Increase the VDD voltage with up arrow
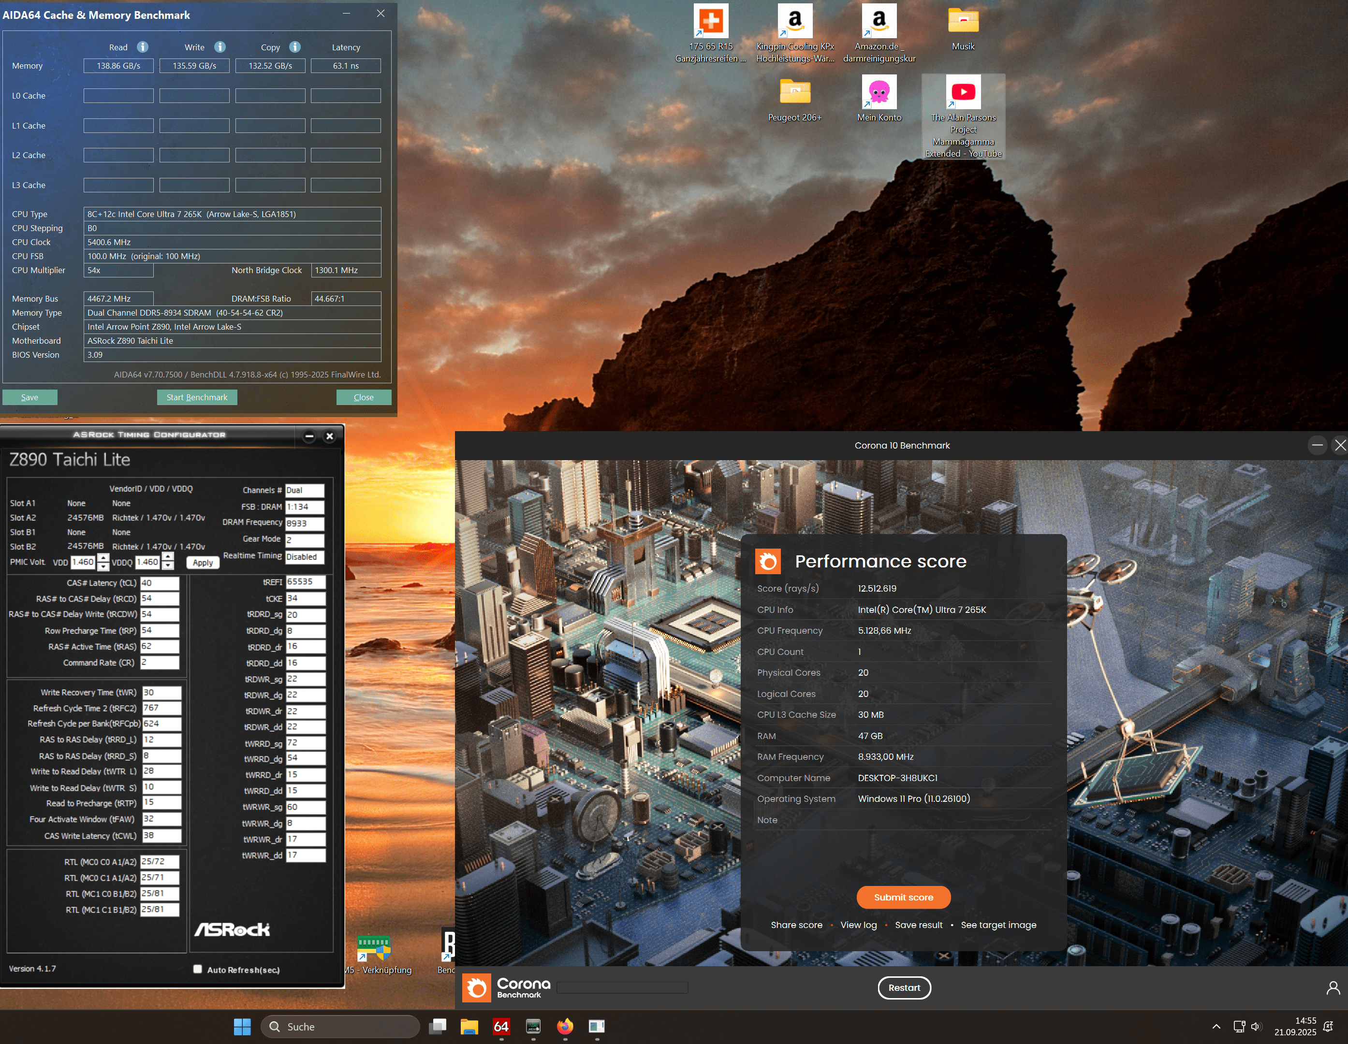Screen dimensions: 1348x1044 pos(103,558)
